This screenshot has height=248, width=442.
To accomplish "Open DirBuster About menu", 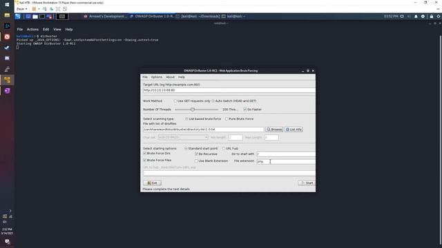I will [x=170, y=77].
